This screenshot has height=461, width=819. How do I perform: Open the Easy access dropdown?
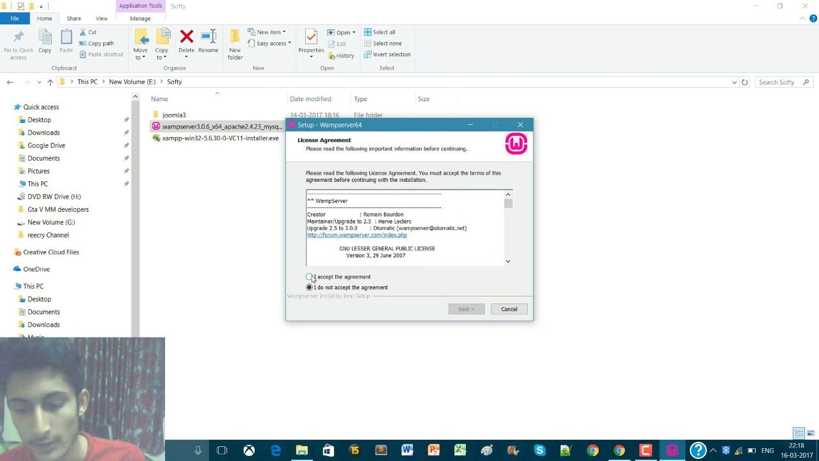[x=269, y=44]
